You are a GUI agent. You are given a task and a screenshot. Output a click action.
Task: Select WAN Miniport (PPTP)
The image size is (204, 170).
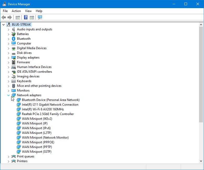37,147
